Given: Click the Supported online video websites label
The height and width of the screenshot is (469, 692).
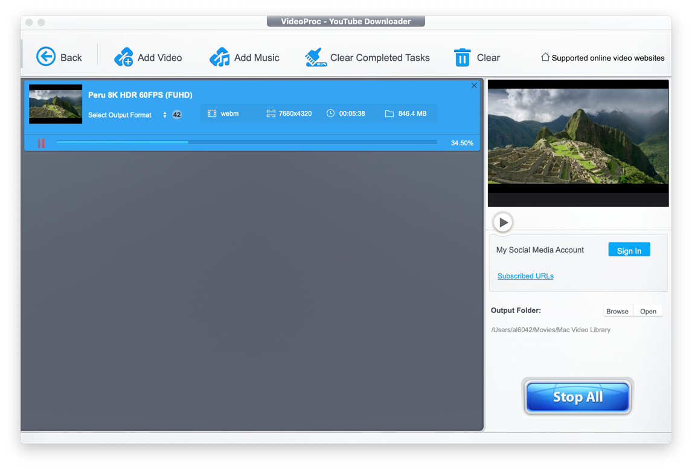Looking at the screenshot, I should pos(607,58).
